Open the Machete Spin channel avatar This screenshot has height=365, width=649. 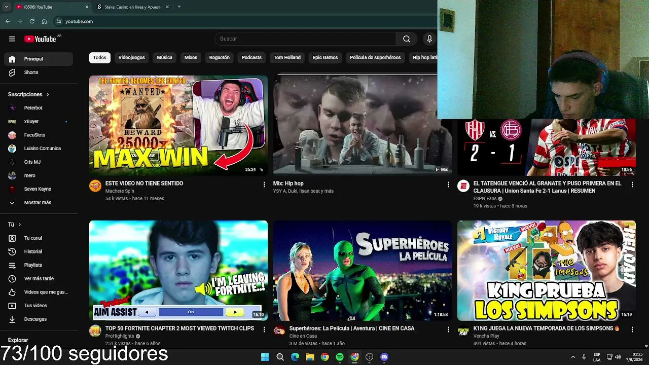95,186
